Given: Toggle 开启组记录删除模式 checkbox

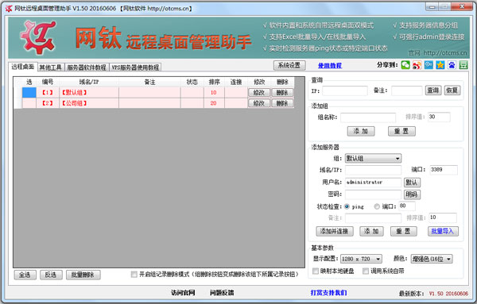Looking at the screenshot, I should click(134, 275).
